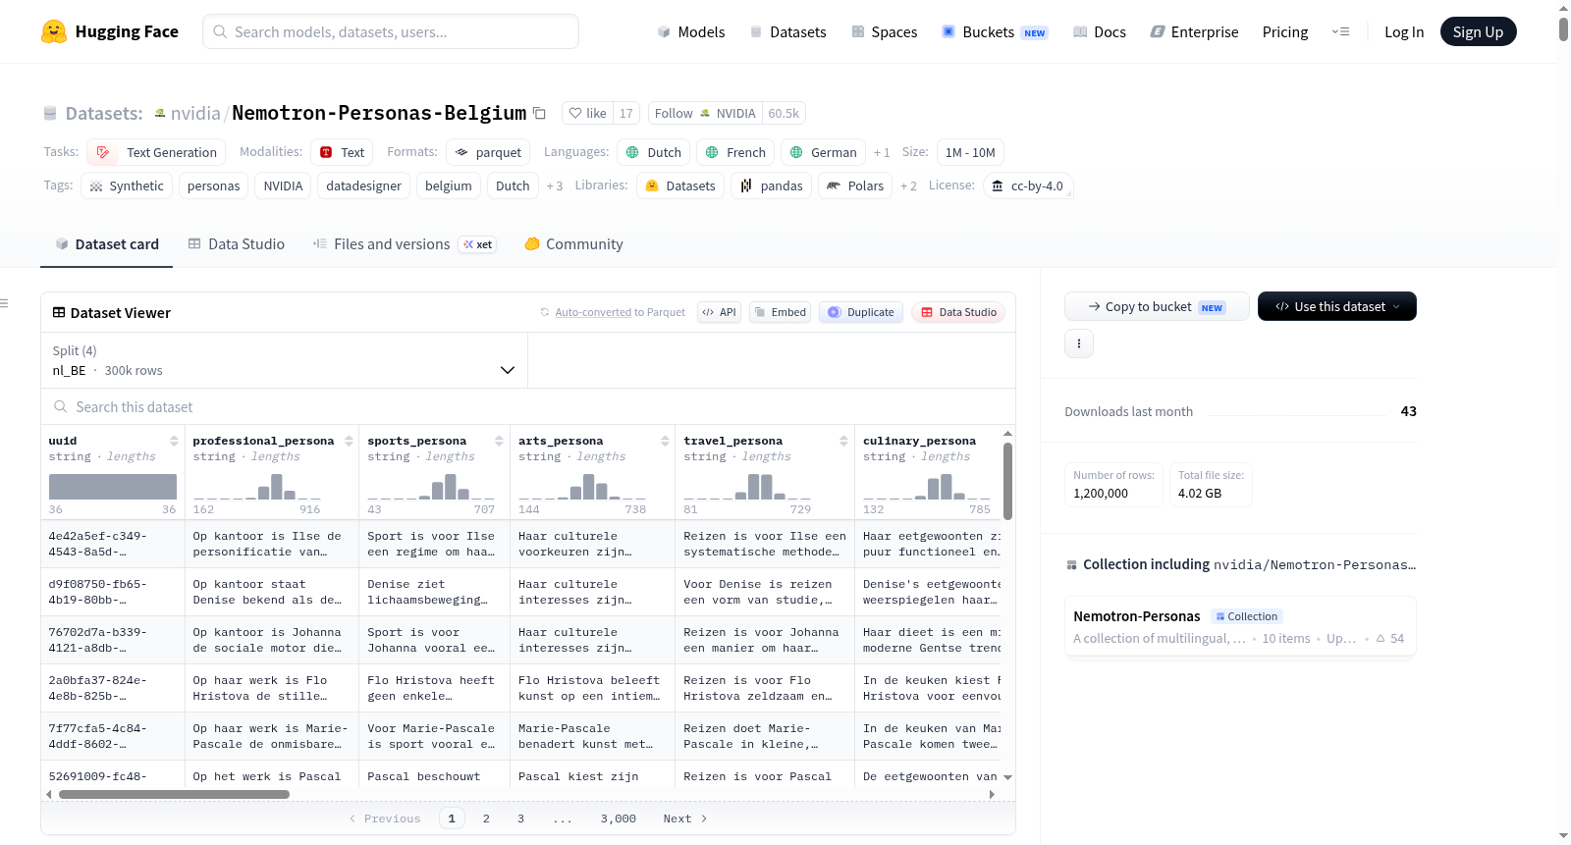This screenshot has height=845, width=1571.
Task: Go to Datasets in the navigation
Action: (787, 31)
